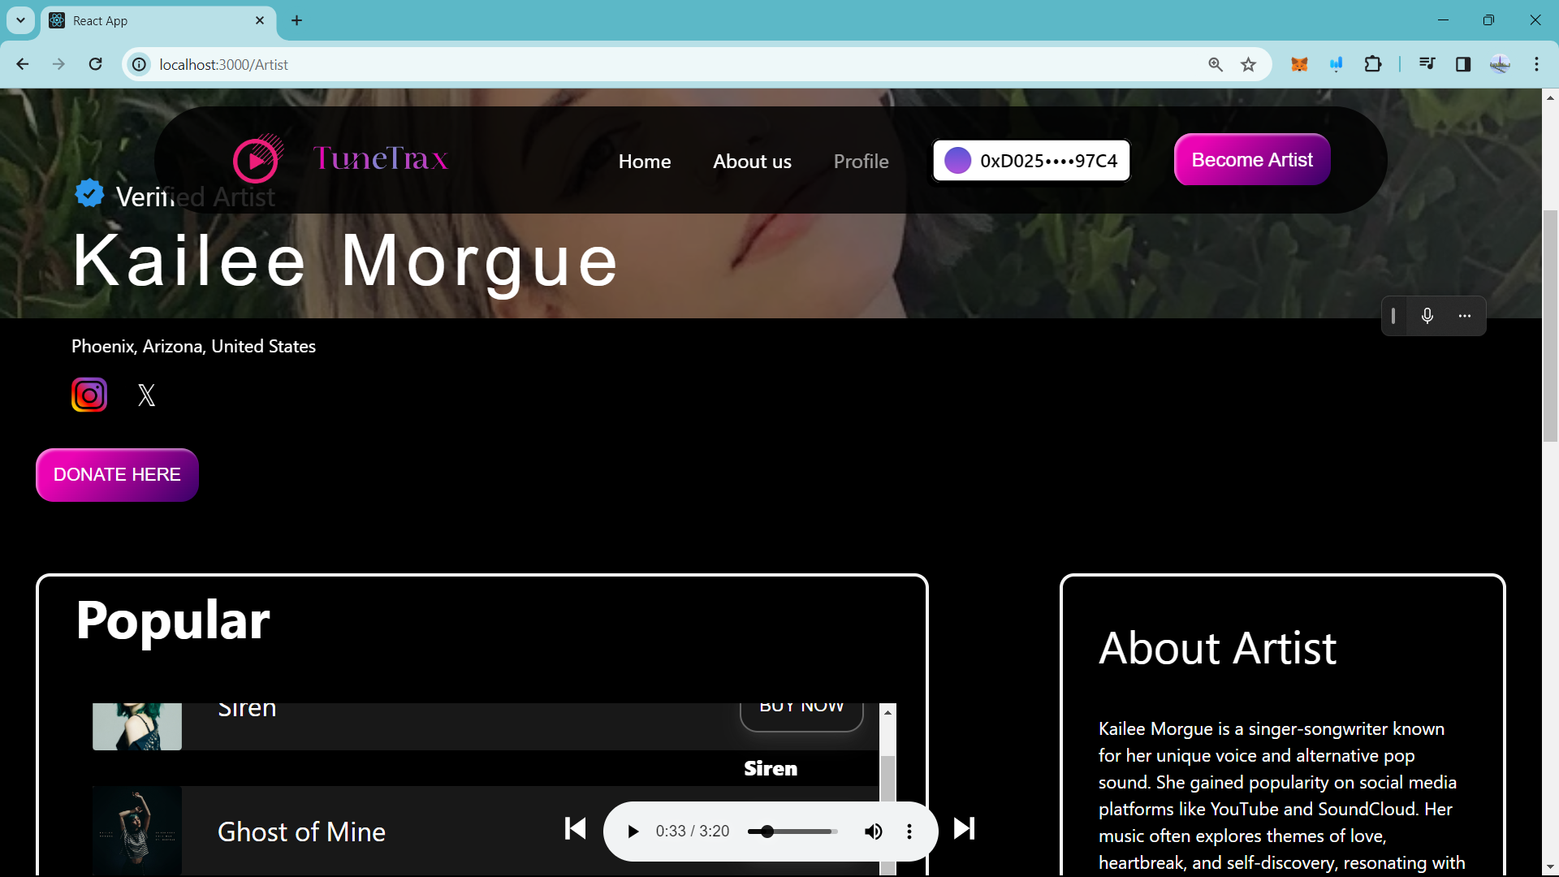This screenshot has width=1559, height=877.
Task: Bookmark this page with the star icon
Action: [1248, 64]
